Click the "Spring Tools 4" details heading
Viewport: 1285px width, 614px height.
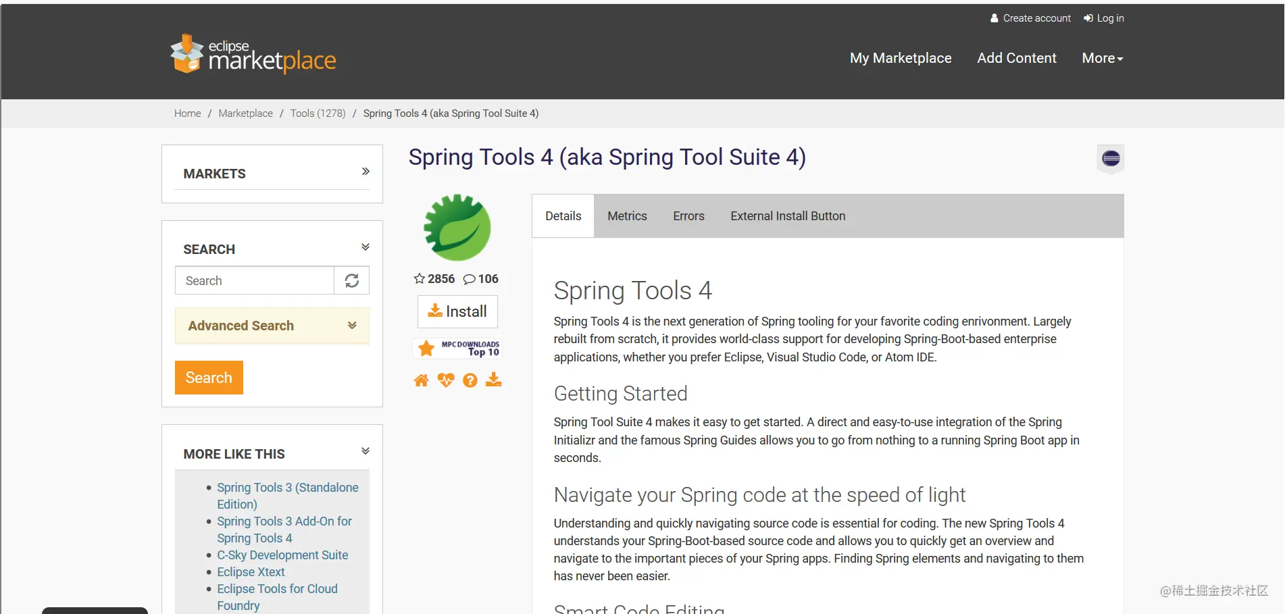[633, 290]
